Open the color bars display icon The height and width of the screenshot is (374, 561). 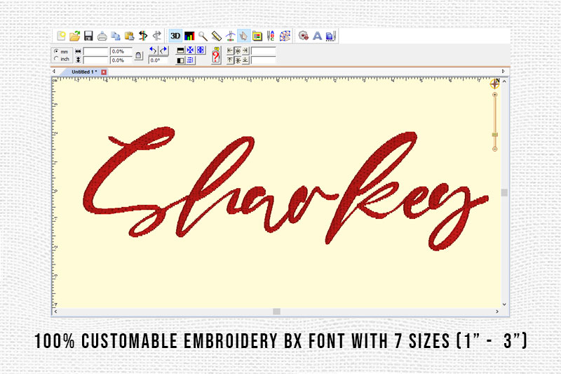pos(189,36)
